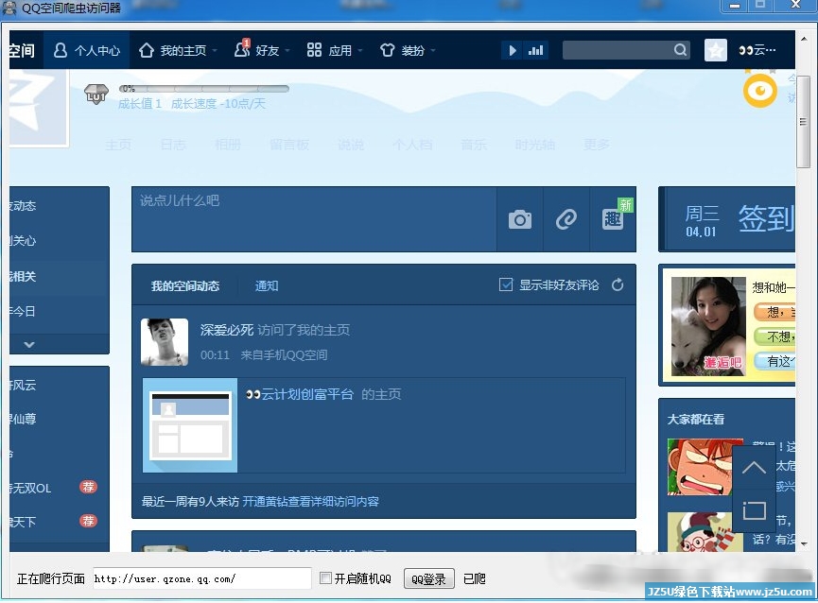This screenshot has width=818, height=603.
Task: Click the 想 answer button in ad
Action: coord(774,312)
